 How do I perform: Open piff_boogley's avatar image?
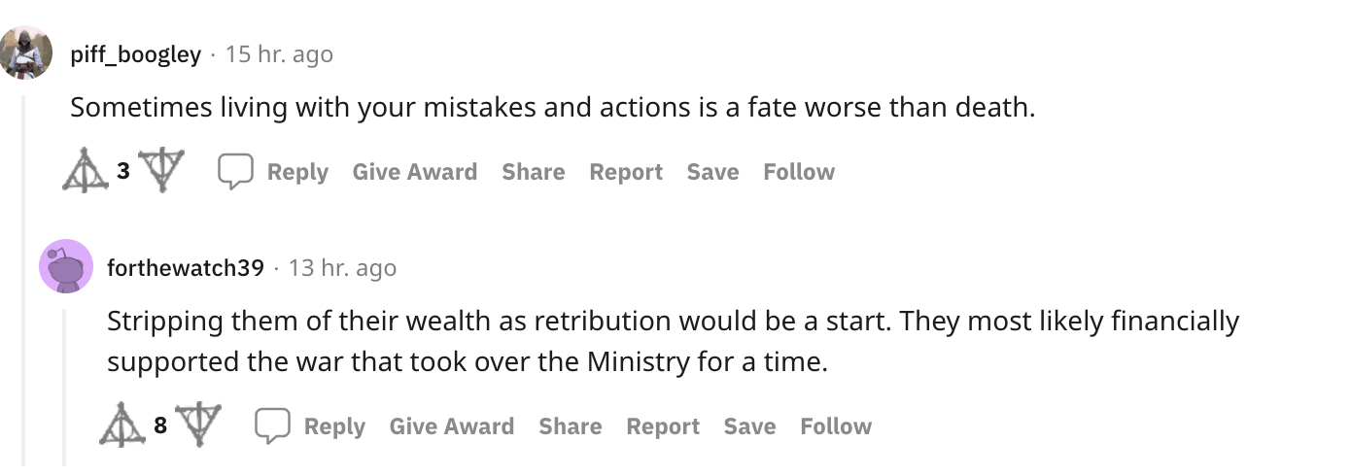[x=24, y=52]
